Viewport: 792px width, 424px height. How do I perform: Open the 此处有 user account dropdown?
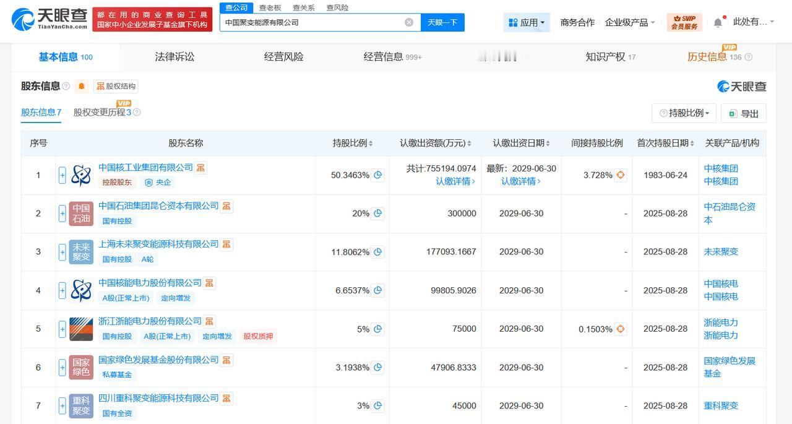point(753,22)
